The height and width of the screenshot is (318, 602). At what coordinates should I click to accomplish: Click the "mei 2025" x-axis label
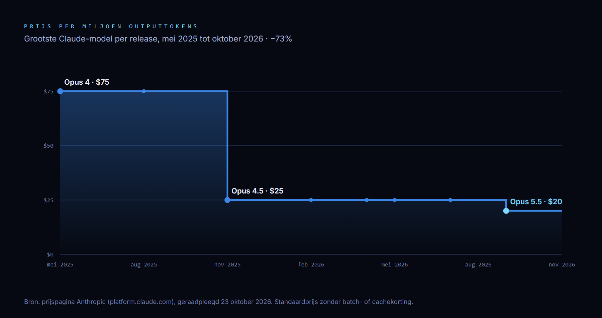[60, 264]
